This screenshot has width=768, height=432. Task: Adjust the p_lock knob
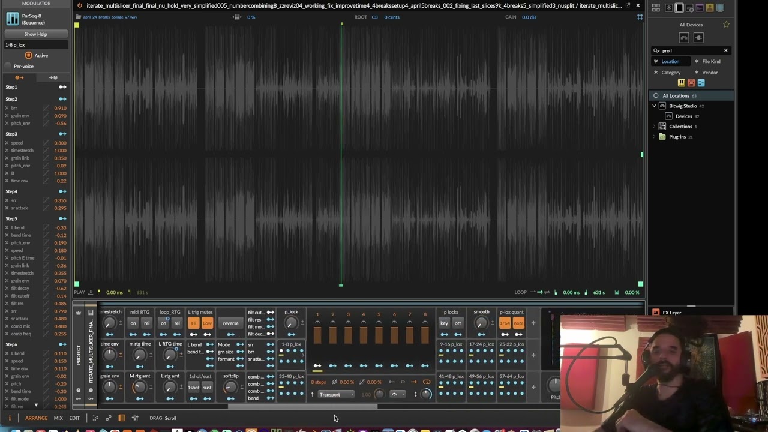[x=291, y=323]
